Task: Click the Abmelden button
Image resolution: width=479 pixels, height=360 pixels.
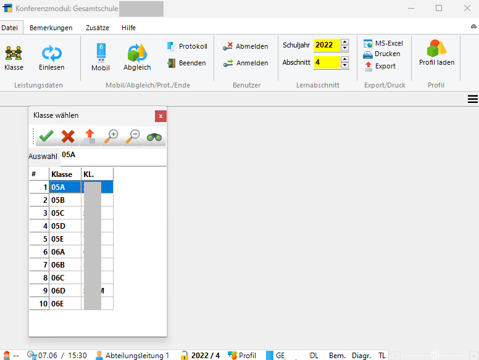Action: 246,46
